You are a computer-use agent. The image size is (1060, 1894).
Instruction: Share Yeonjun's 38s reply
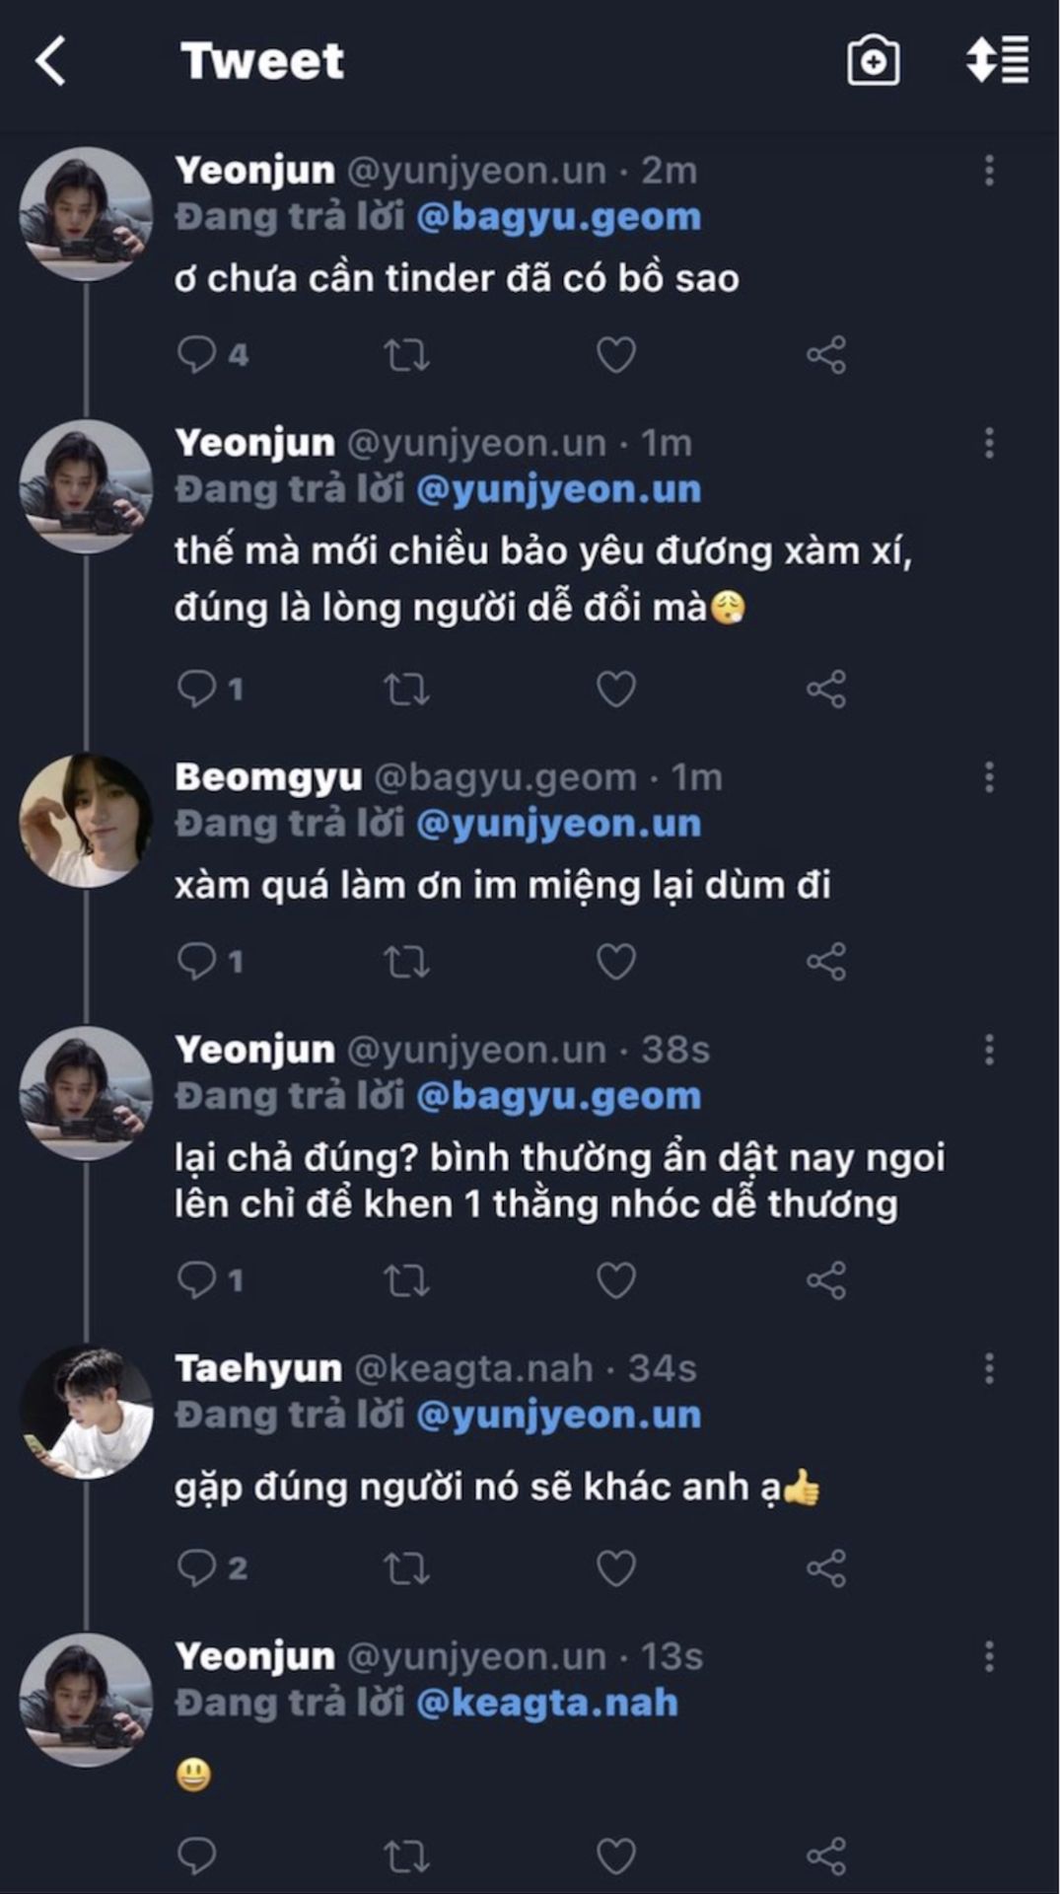point(826,1280)
